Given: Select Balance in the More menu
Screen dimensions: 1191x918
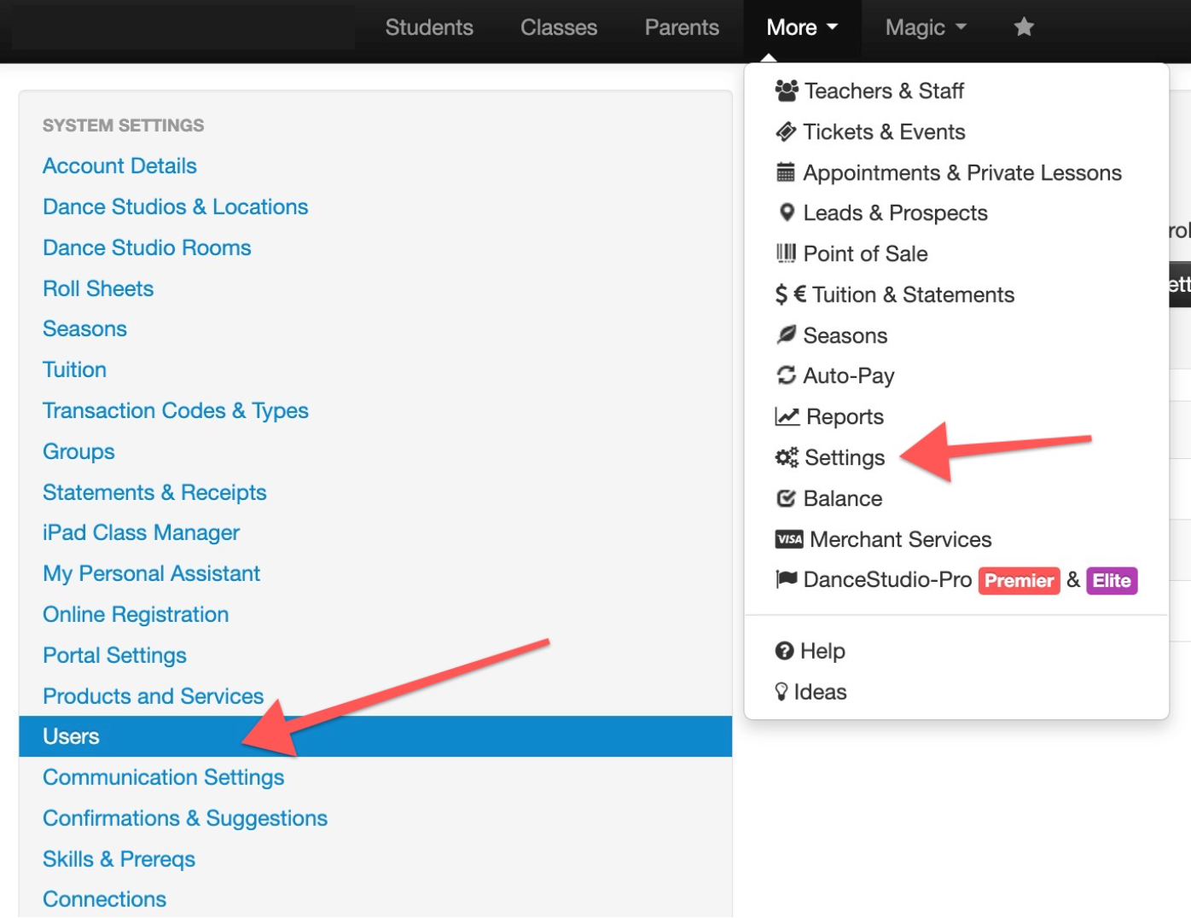Looking at the screenshot, I should click(843, 498).
